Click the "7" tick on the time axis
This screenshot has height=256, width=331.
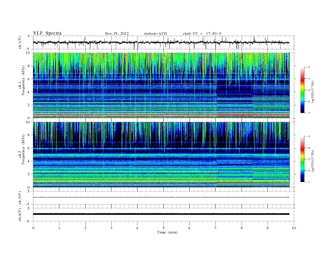click(x=216, y=228)
